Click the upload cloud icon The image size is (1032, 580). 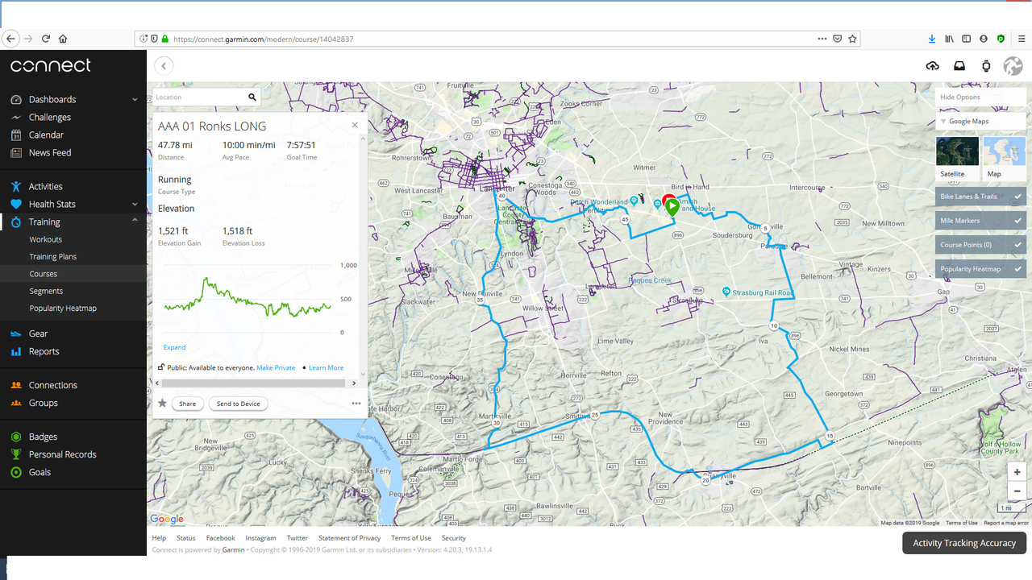(x=933, y=66)
